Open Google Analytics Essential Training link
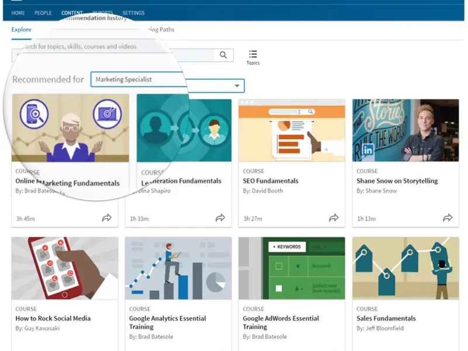The width and height of the screenshot is (468, 351). [167, 322]
